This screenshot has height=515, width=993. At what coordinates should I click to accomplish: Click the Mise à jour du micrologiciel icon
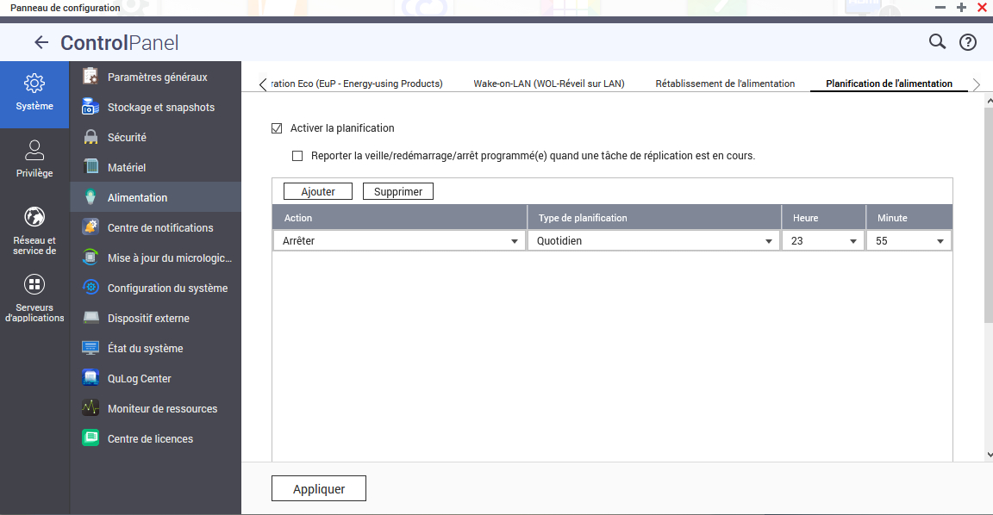pyautogui.click(x=91, y=257)
